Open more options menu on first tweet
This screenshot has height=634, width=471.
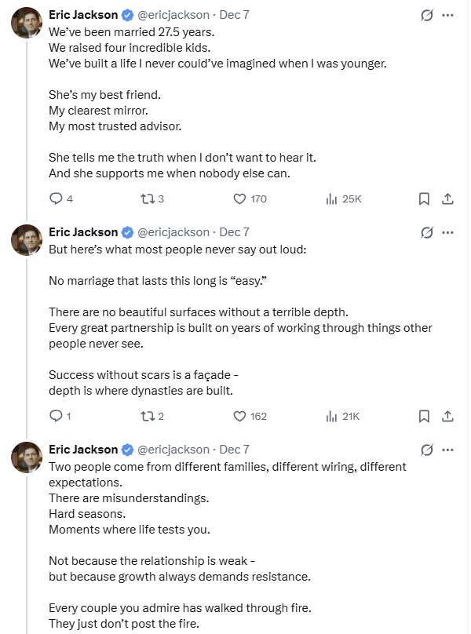[448, 15]
